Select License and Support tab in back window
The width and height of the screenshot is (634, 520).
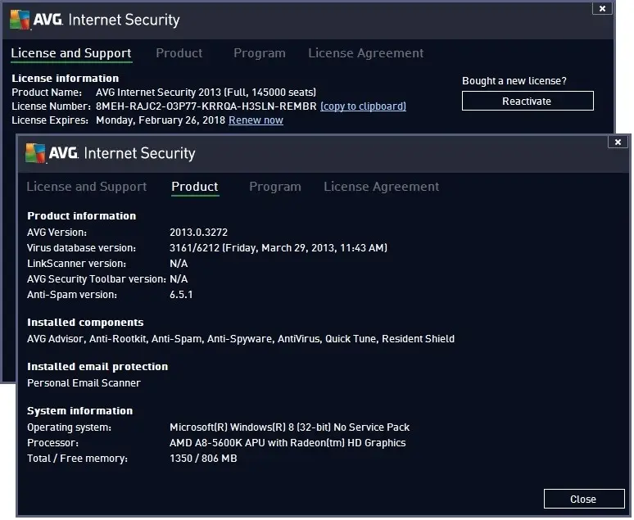(x=71, y=53)
